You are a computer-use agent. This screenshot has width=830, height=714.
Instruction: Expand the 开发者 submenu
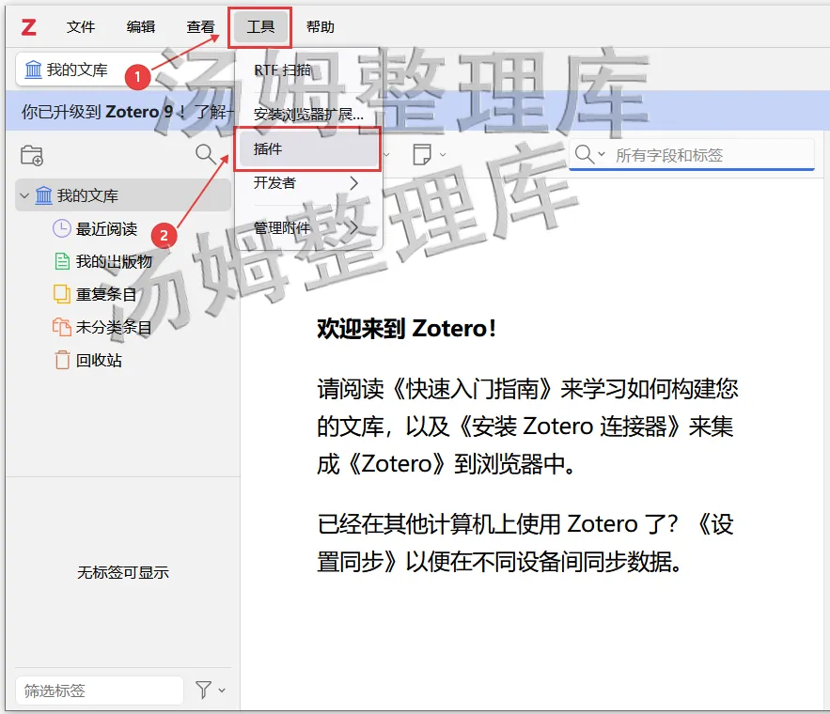click(x=308, y=183)
